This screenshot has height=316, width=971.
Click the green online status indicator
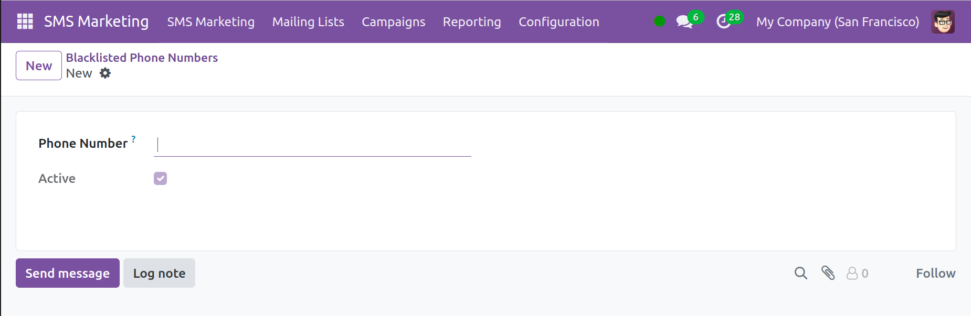(659, 21)
